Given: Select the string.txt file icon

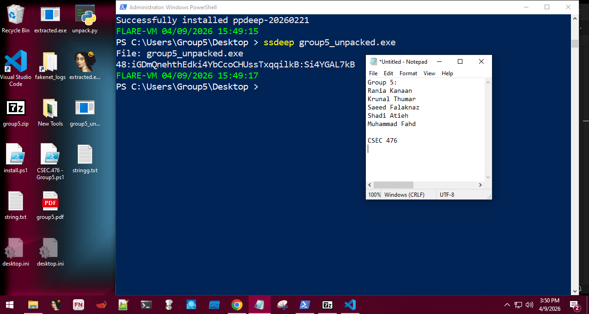Looking at the screenshot, I should tap(16, 205).
